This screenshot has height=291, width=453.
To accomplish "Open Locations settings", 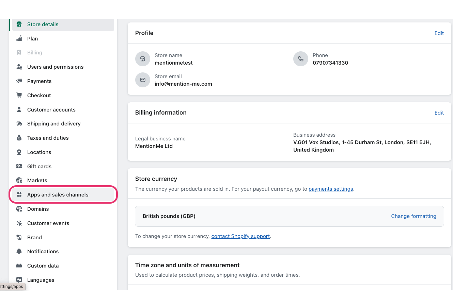I will coord(63,152).
